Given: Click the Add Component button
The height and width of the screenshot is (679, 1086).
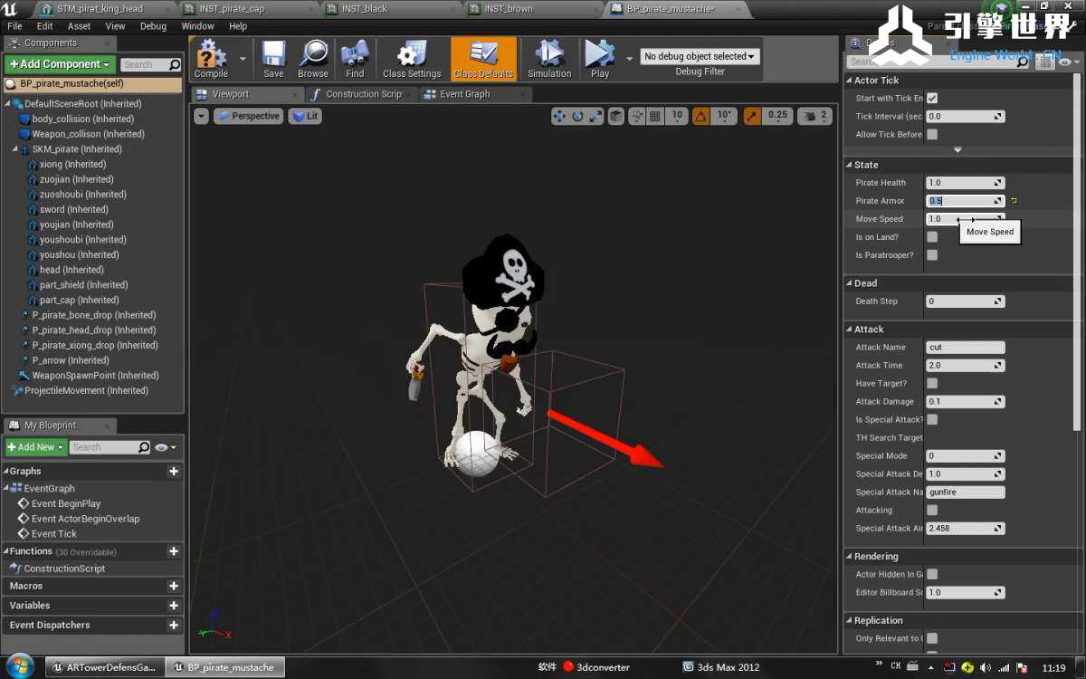Looking at the screenshot, I should (60, 64).
